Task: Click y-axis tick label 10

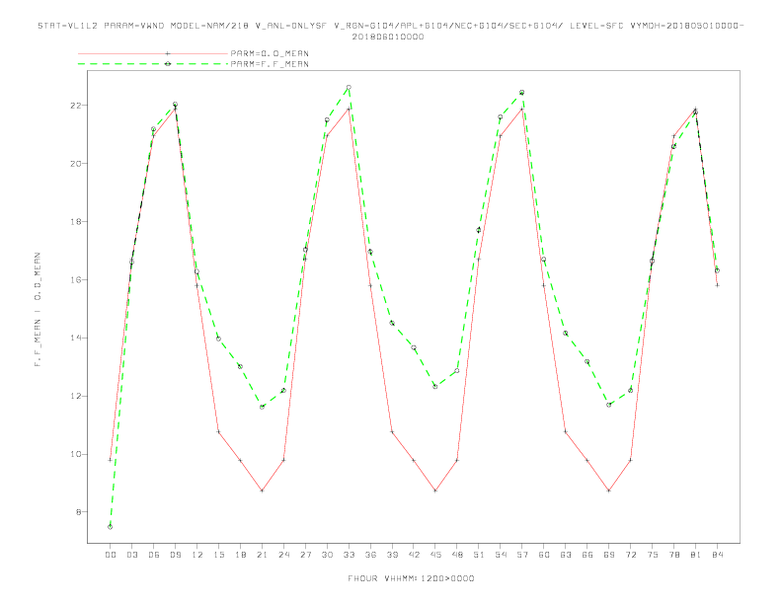Action: click(x=76, y=454)
